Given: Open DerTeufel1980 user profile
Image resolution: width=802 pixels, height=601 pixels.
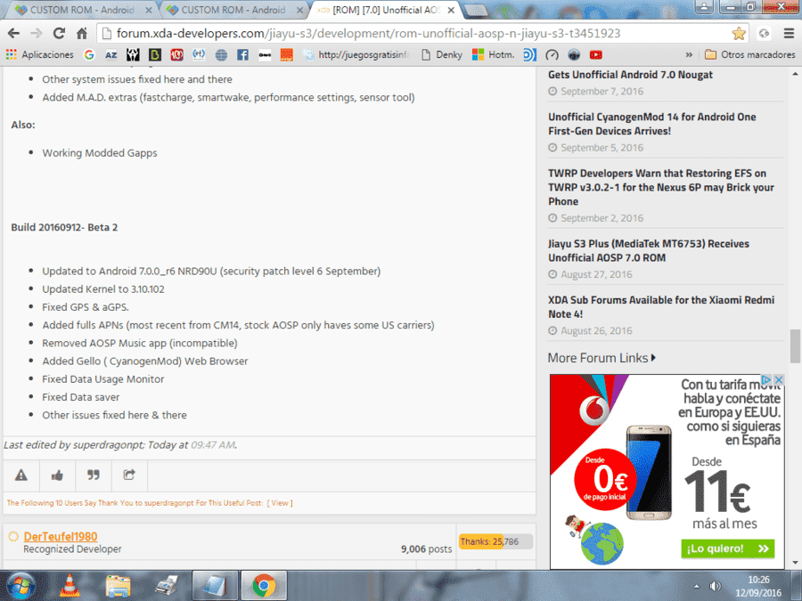Looking at the screenshot, I should point(61,537).
